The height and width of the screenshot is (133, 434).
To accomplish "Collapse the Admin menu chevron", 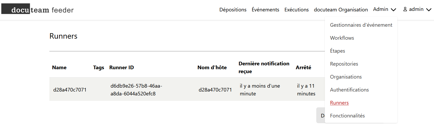I will coord(393,10).
